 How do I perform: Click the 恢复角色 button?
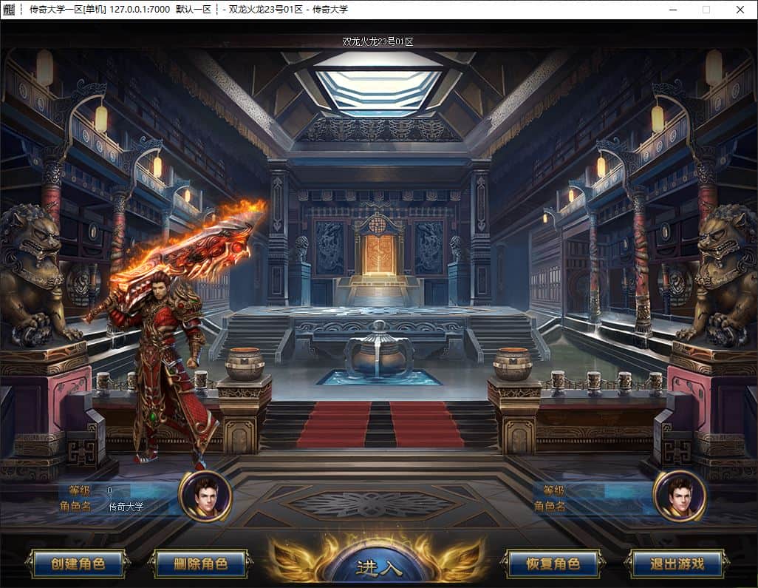point(553,564)
